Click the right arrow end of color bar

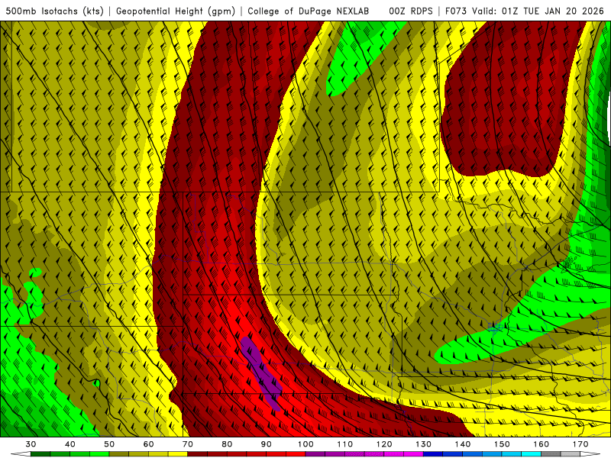[x=590, y=453]
